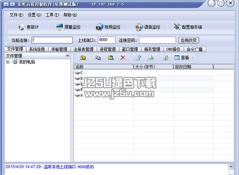Click the second title bar small icon
239x175 pixels.
[x=12, y=4]
